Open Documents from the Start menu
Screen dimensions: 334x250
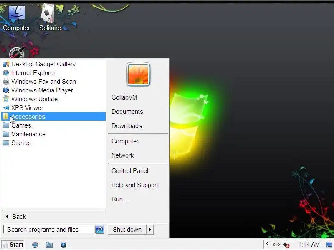point(127,112)
